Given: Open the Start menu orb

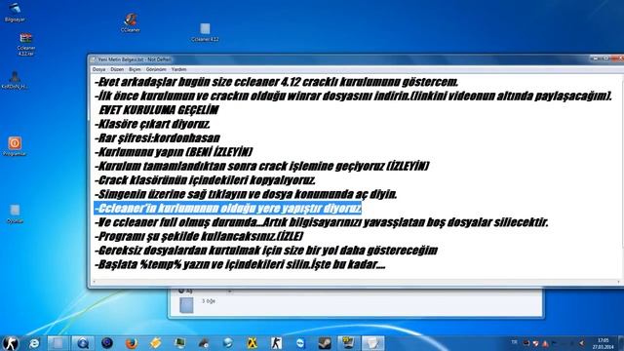Looking at the screenshot, I should pos(11,342).
